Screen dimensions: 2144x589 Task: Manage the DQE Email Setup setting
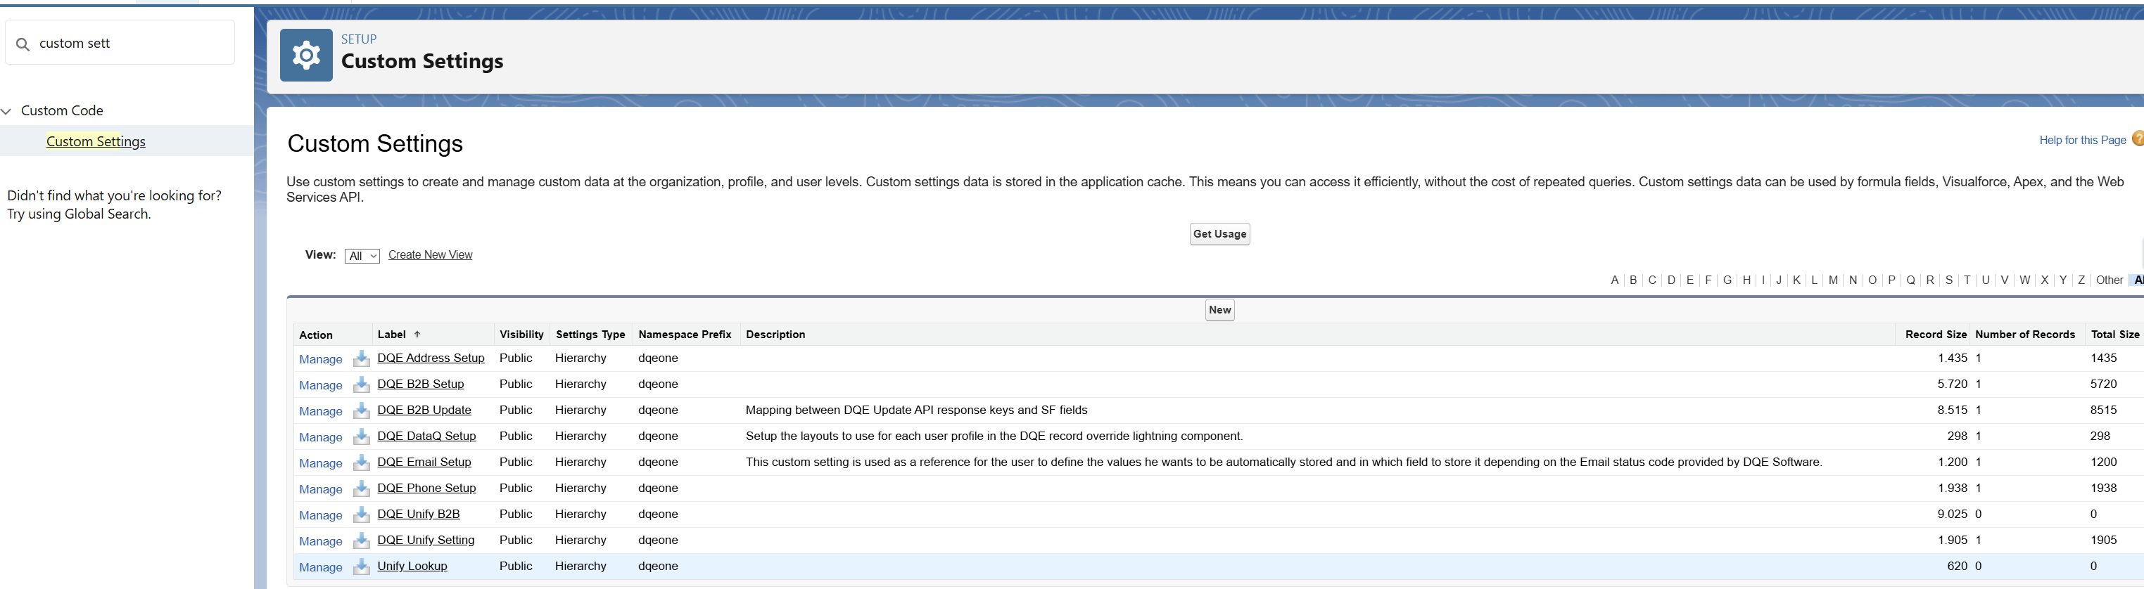pyautogui.click(x=320, y=463)
